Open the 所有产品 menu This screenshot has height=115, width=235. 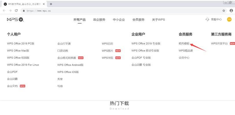(x=79, y=20)
